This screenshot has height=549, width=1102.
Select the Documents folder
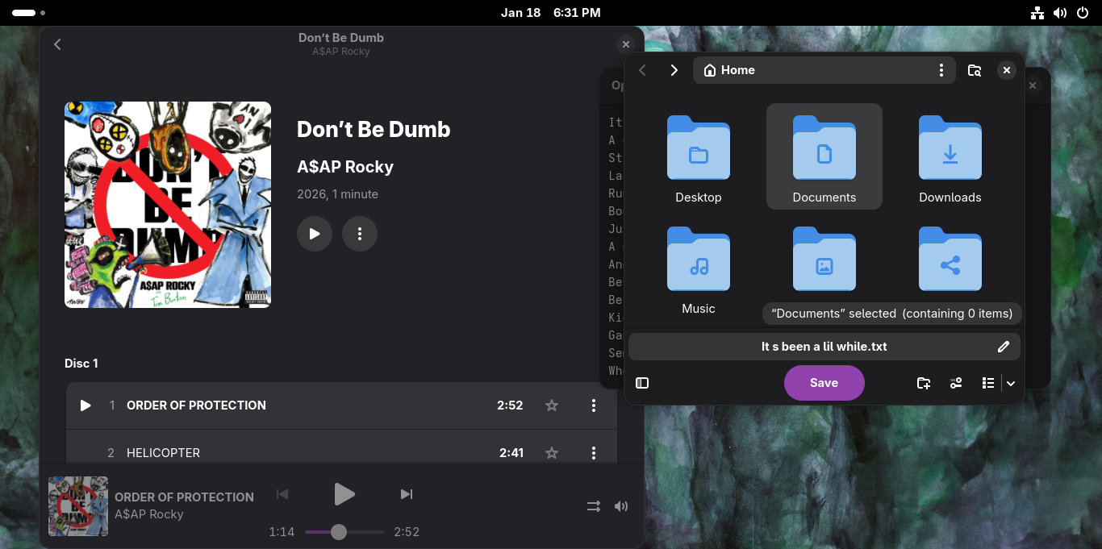pyautogui.click(x=824, y=156)
